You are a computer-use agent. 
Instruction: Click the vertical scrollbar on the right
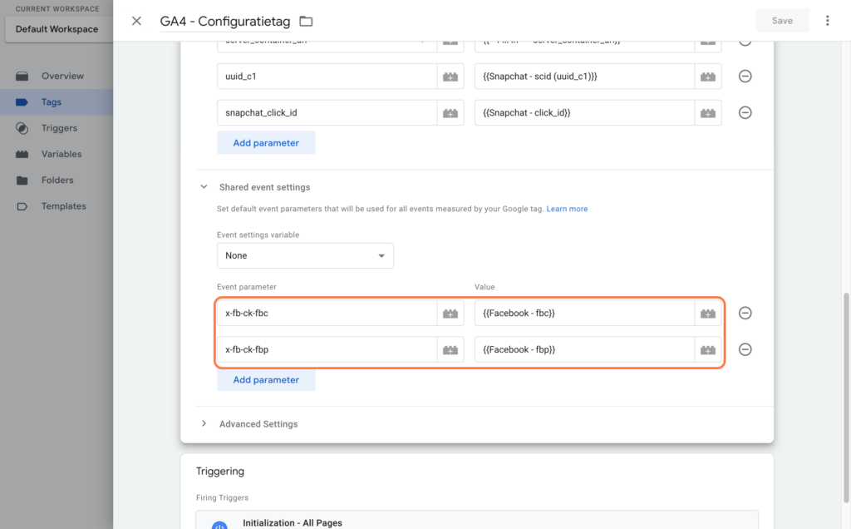tap(845, 398)
